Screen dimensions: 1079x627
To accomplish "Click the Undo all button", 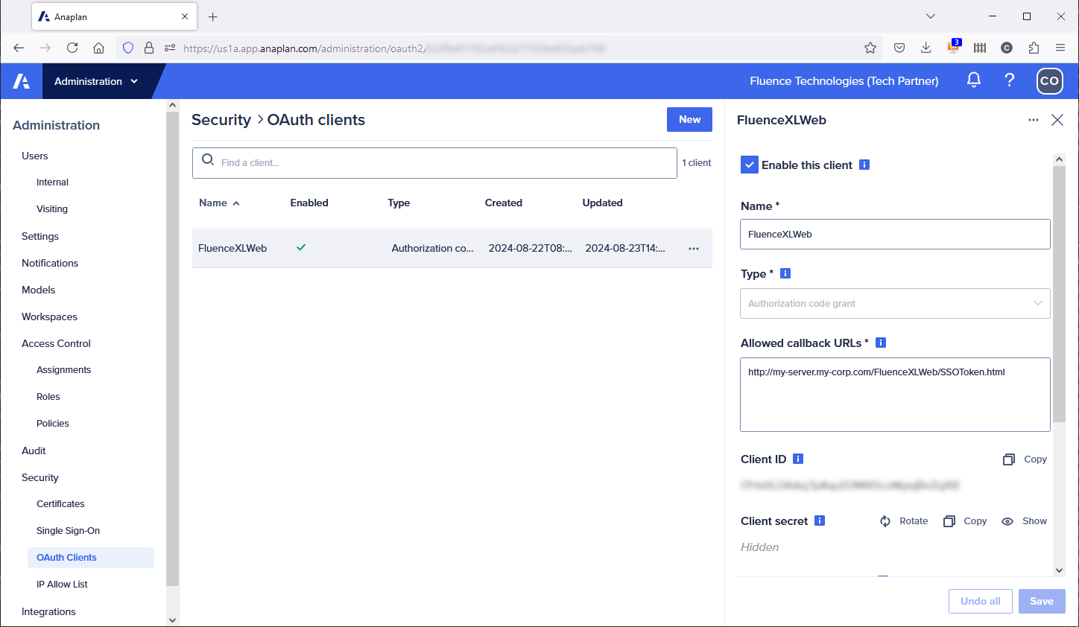I will click(x=980, y=601).
